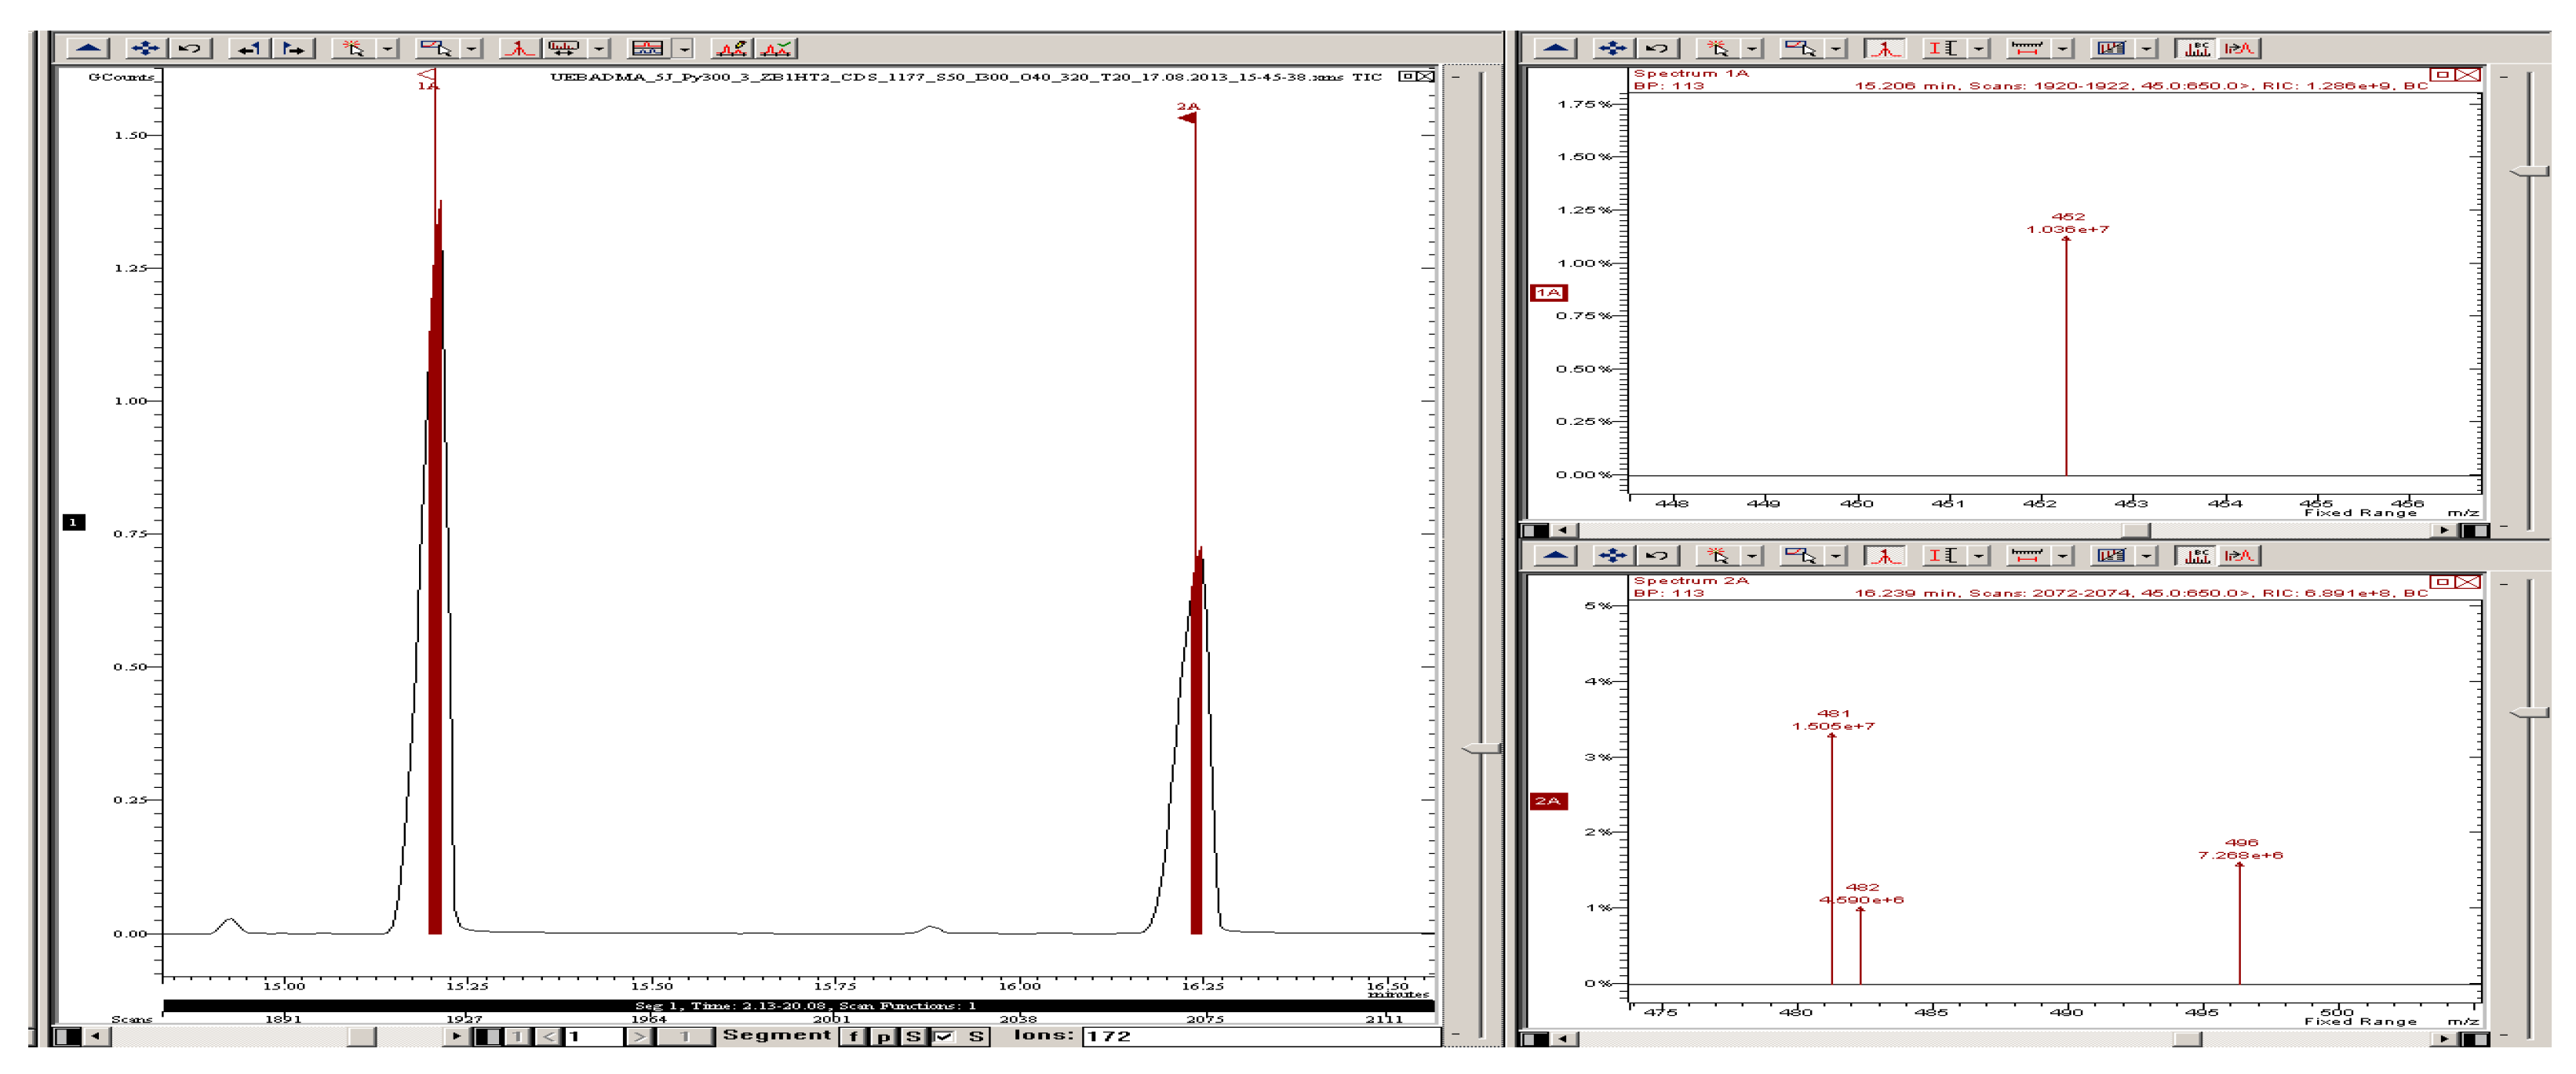Toggle the checkmark box next to Segment S
Screen dimensions: 2576x1074
click(943, 1036)
